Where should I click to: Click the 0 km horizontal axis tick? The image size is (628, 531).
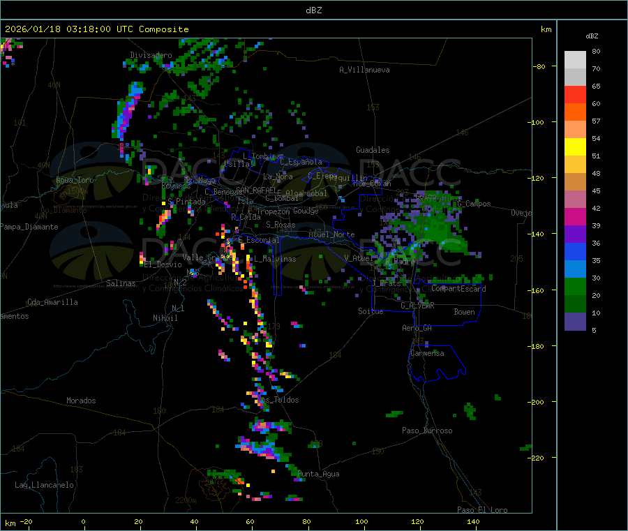click(x=83, y=522)
